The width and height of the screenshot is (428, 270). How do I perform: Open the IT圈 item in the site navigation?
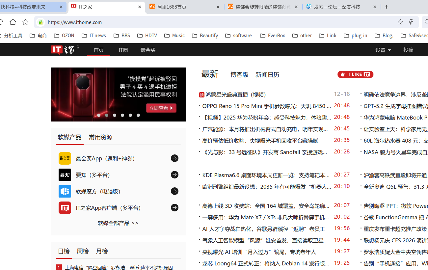tap(123, 50)
